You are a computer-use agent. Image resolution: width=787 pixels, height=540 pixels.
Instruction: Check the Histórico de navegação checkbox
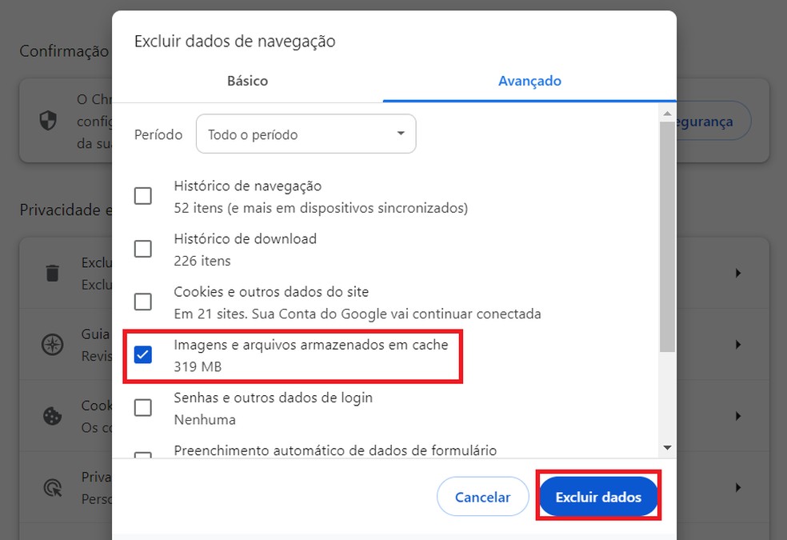click(143, 195)
